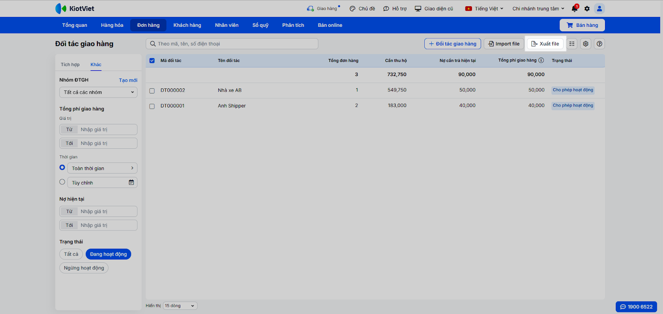Viewport: 663px width, 314px height.
Task: Open the notifications bell
Action: pyautogui.click(x=575, y=9)
